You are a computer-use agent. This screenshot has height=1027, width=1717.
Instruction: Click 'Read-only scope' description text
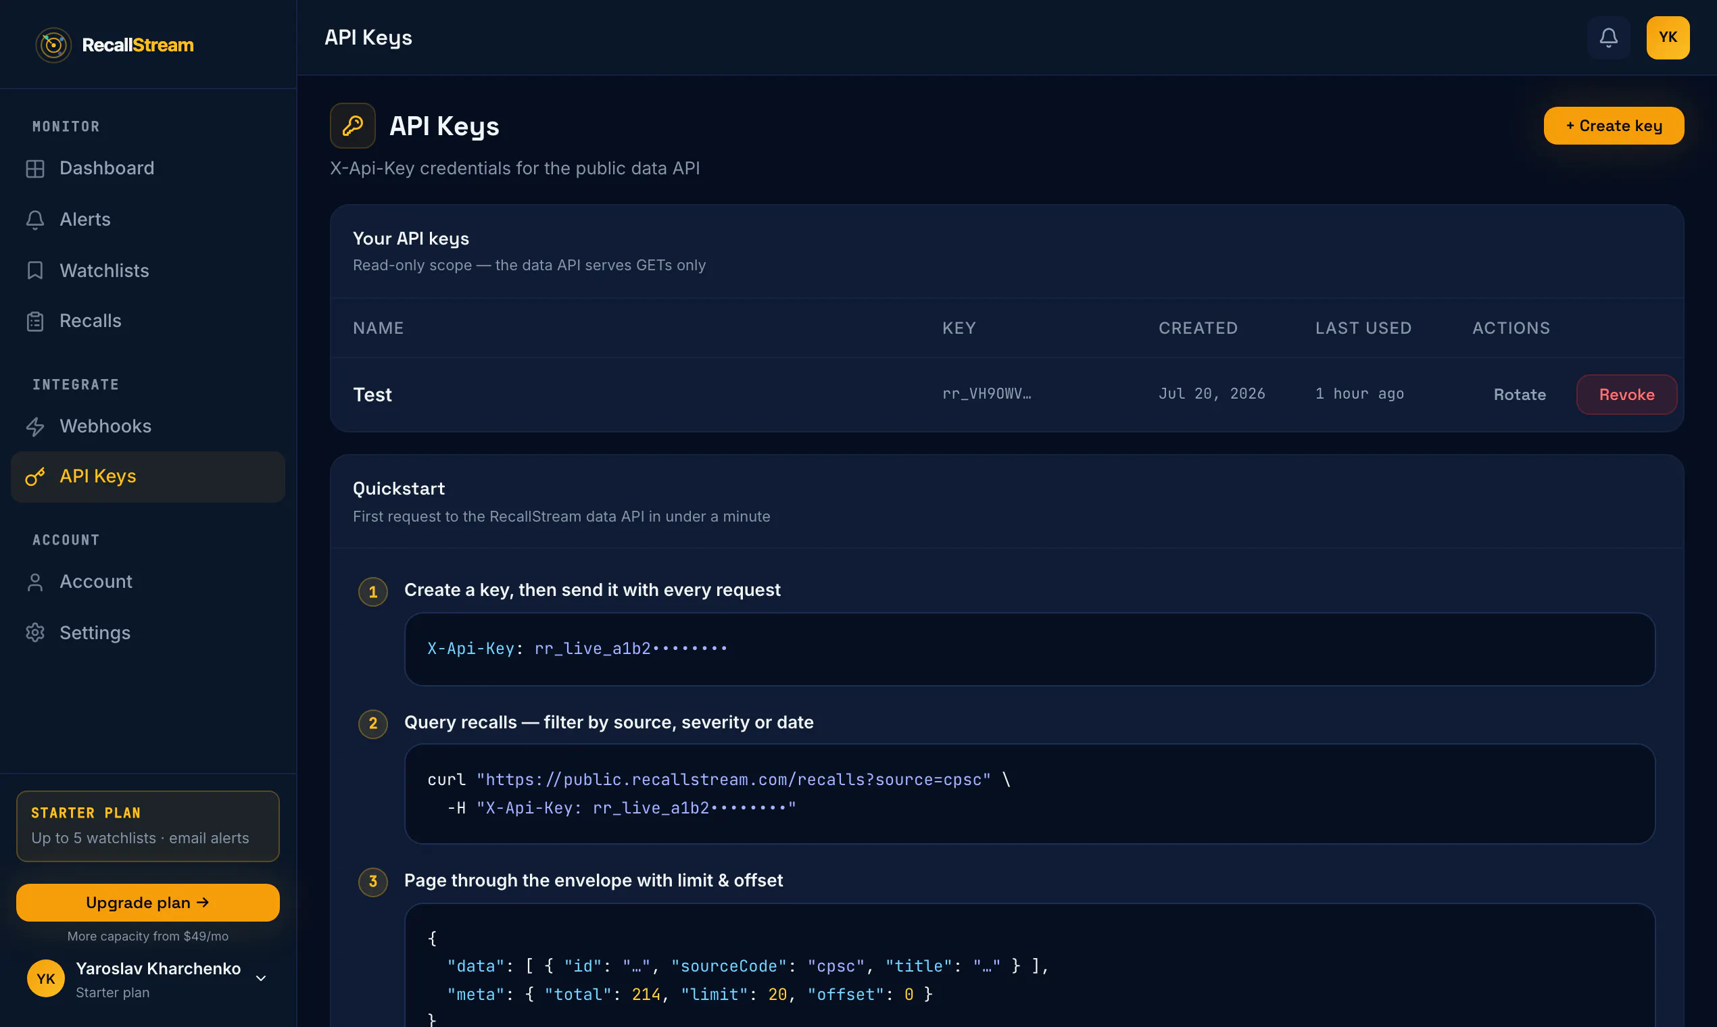coord(529,265)
